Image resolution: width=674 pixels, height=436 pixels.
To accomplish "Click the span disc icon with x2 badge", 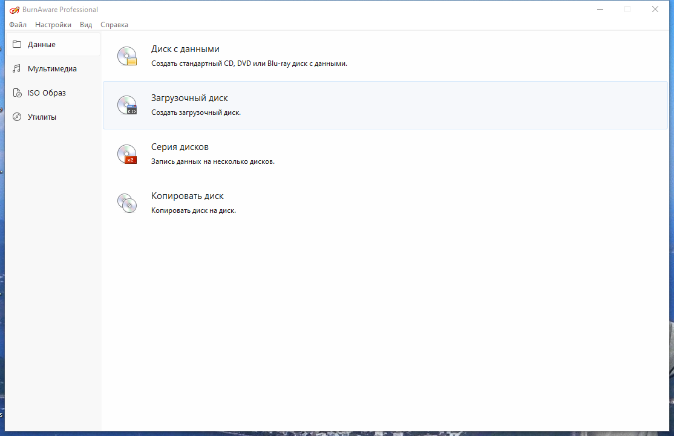I will pyautogui.click(x=127, y=154).
